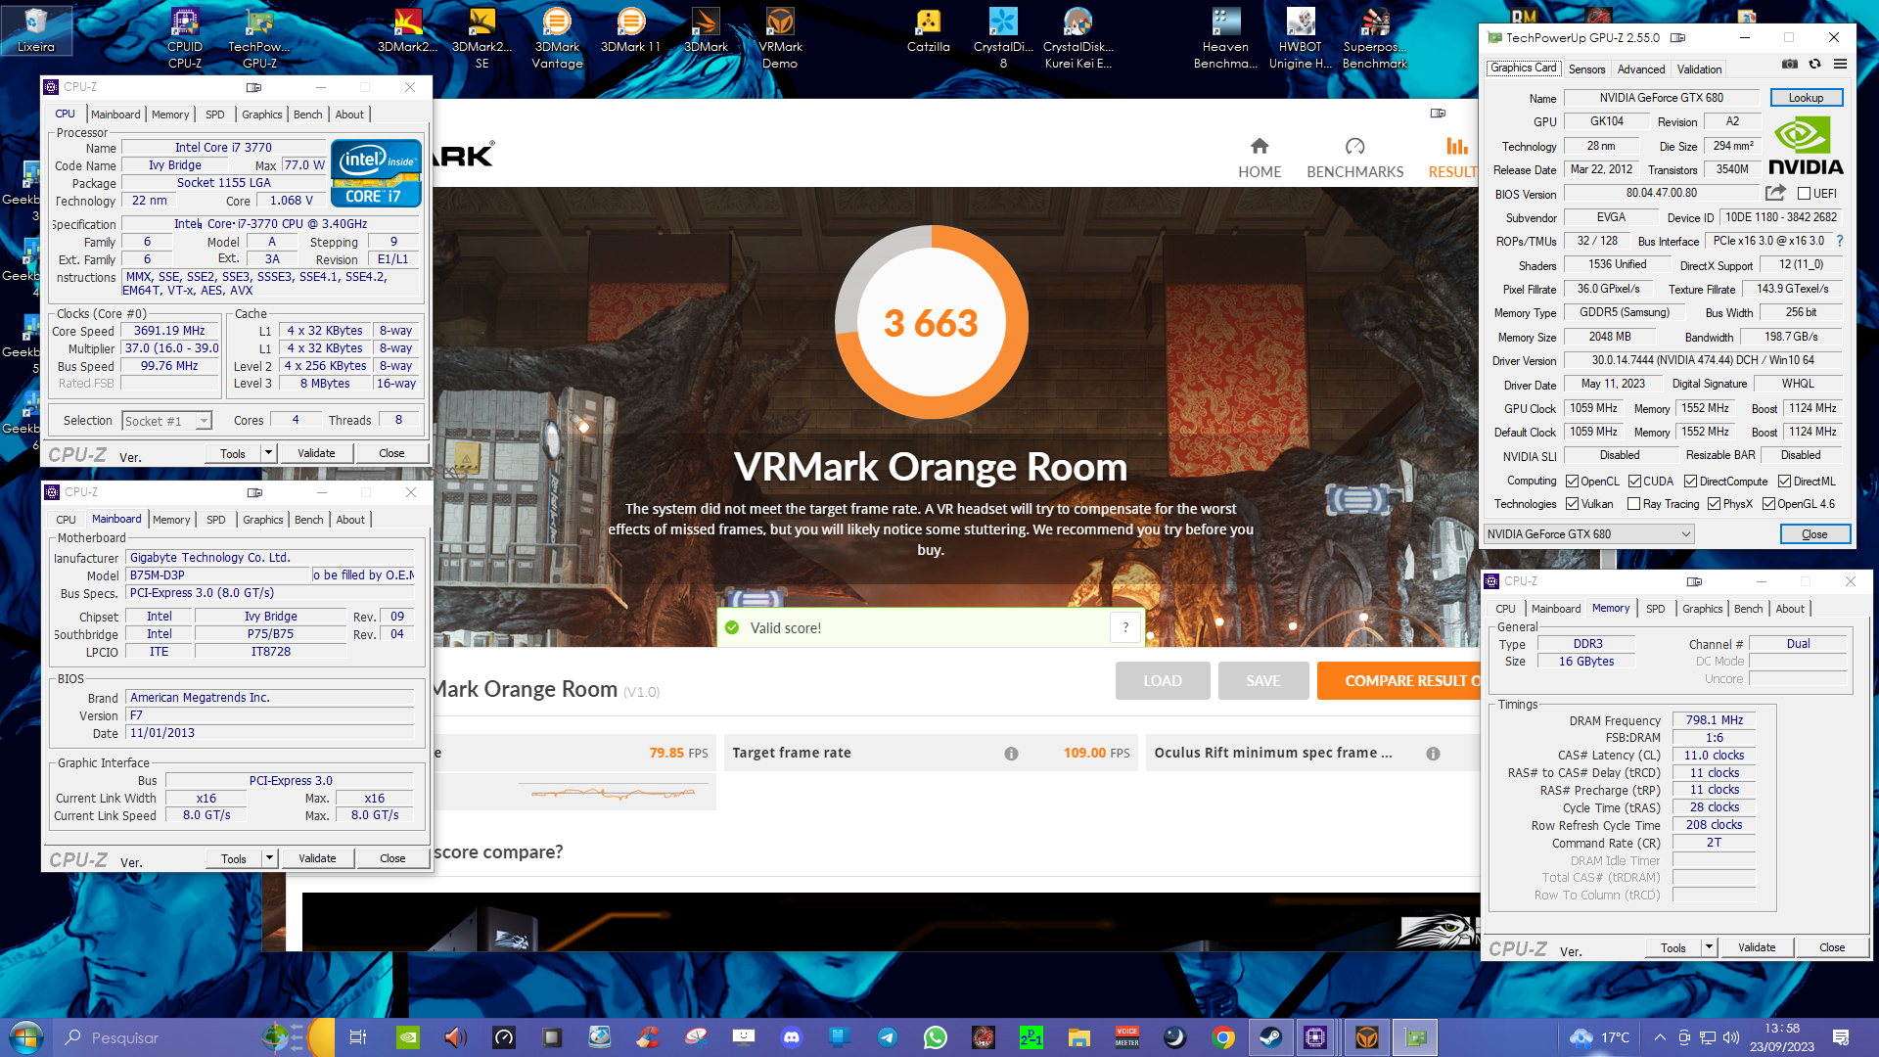The height and width of the screenshot is (1057, 1879).
Task: Click the Lookup button in GPU-Z
Action: (1806, 98)
